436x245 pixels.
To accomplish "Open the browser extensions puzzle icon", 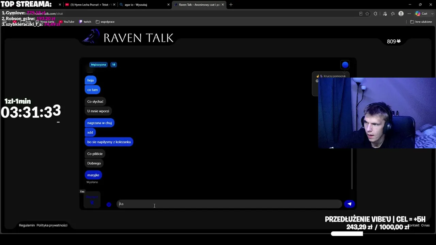I will [x=375, y=14].
